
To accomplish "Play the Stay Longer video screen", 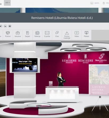I will [x=25, y=65].
